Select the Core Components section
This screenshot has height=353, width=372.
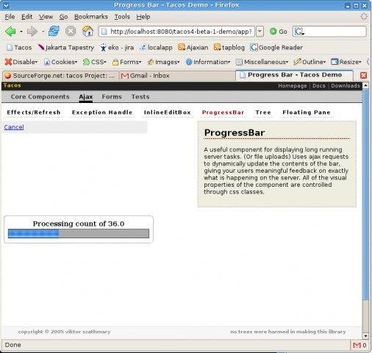pyautogui.click(x=40, y=96)
